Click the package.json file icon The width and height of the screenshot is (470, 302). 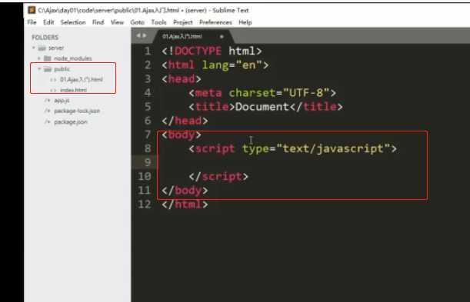48,122
